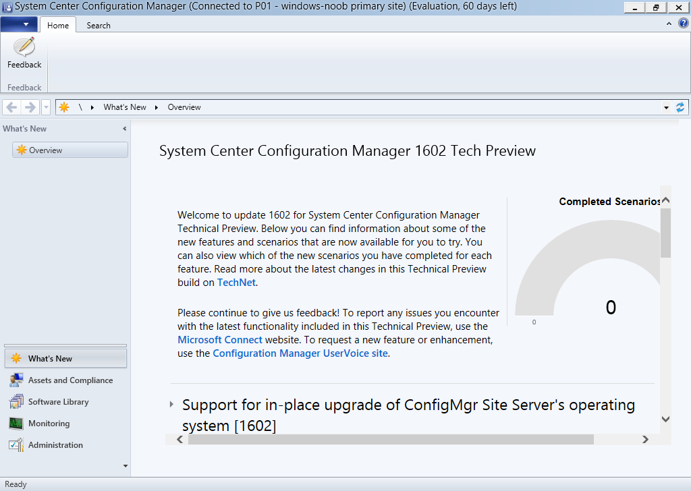Open the Administration workspace
The height and width of the screenshot is (491, 691).
tap(65, 444)
